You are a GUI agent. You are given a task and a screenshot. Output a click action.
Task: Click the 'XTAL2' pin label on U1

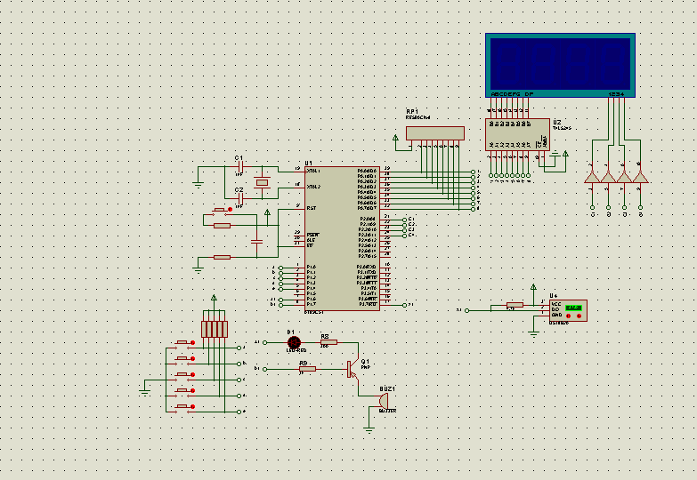point(313,187)
